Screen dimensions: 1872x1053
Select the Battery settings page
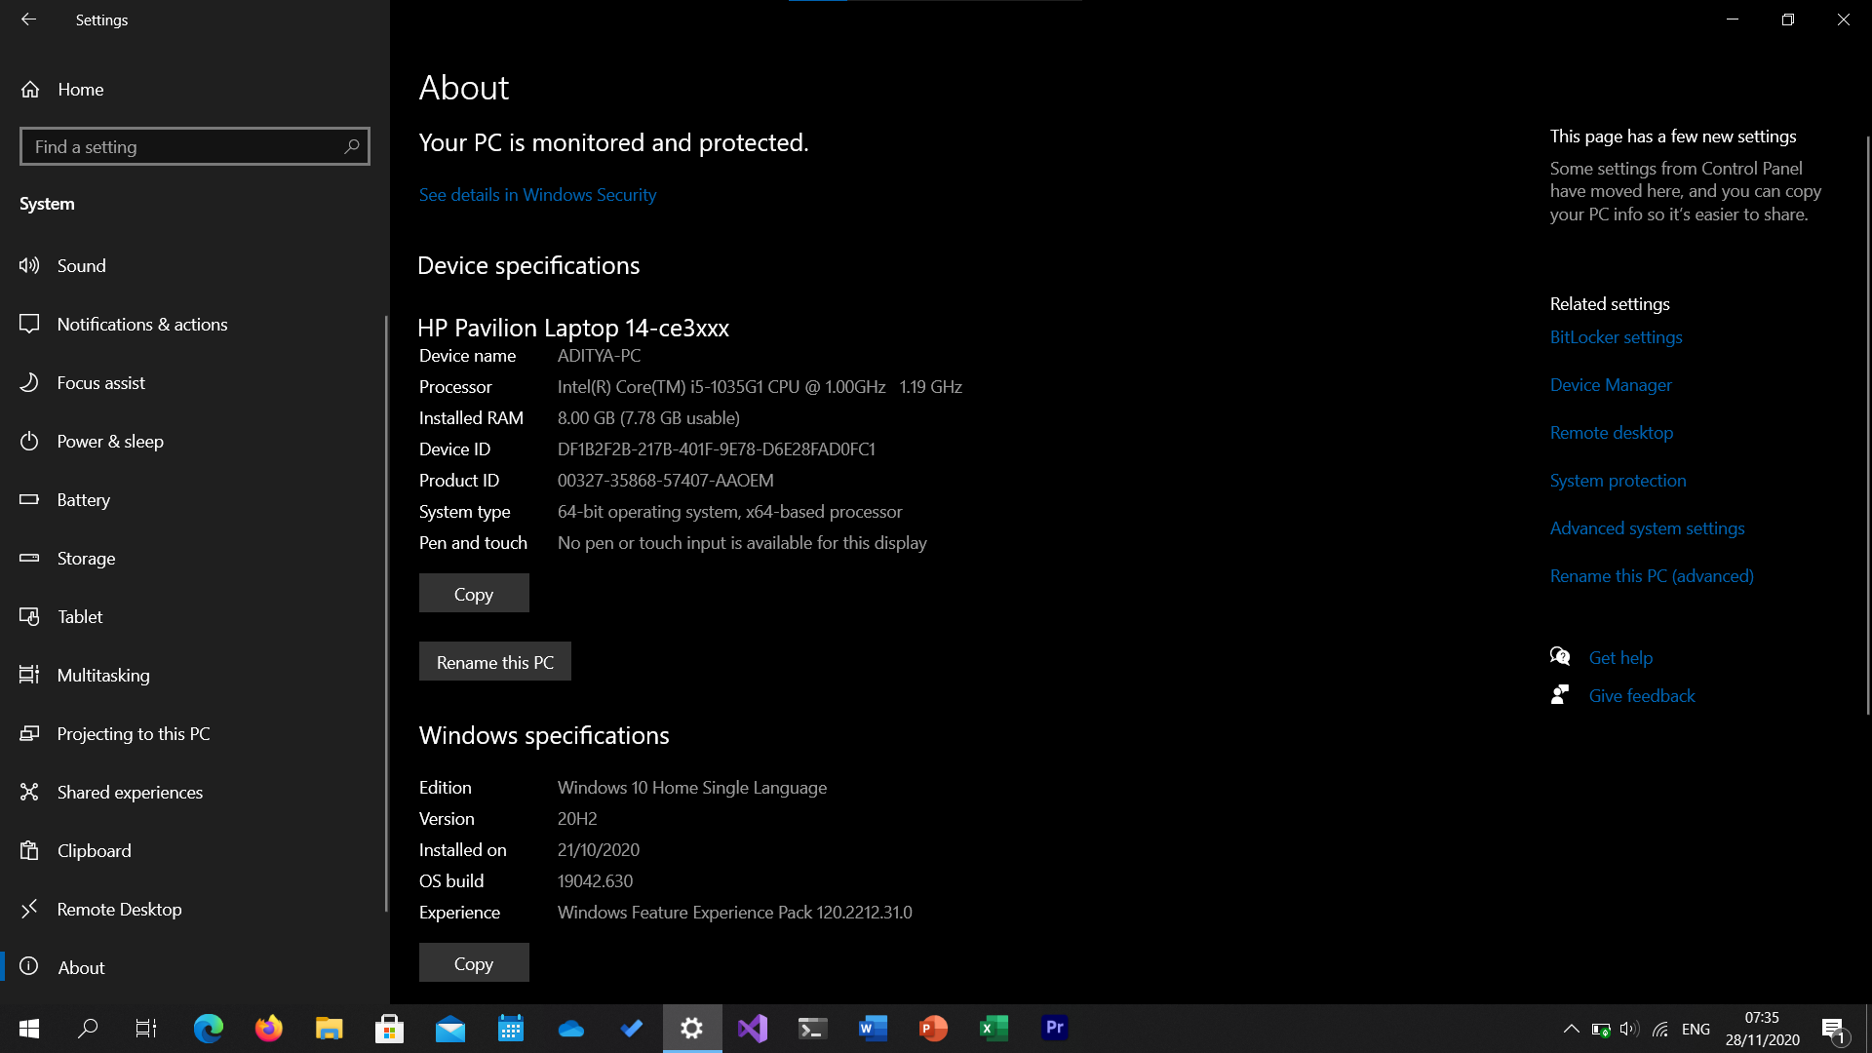coord(195,499)
